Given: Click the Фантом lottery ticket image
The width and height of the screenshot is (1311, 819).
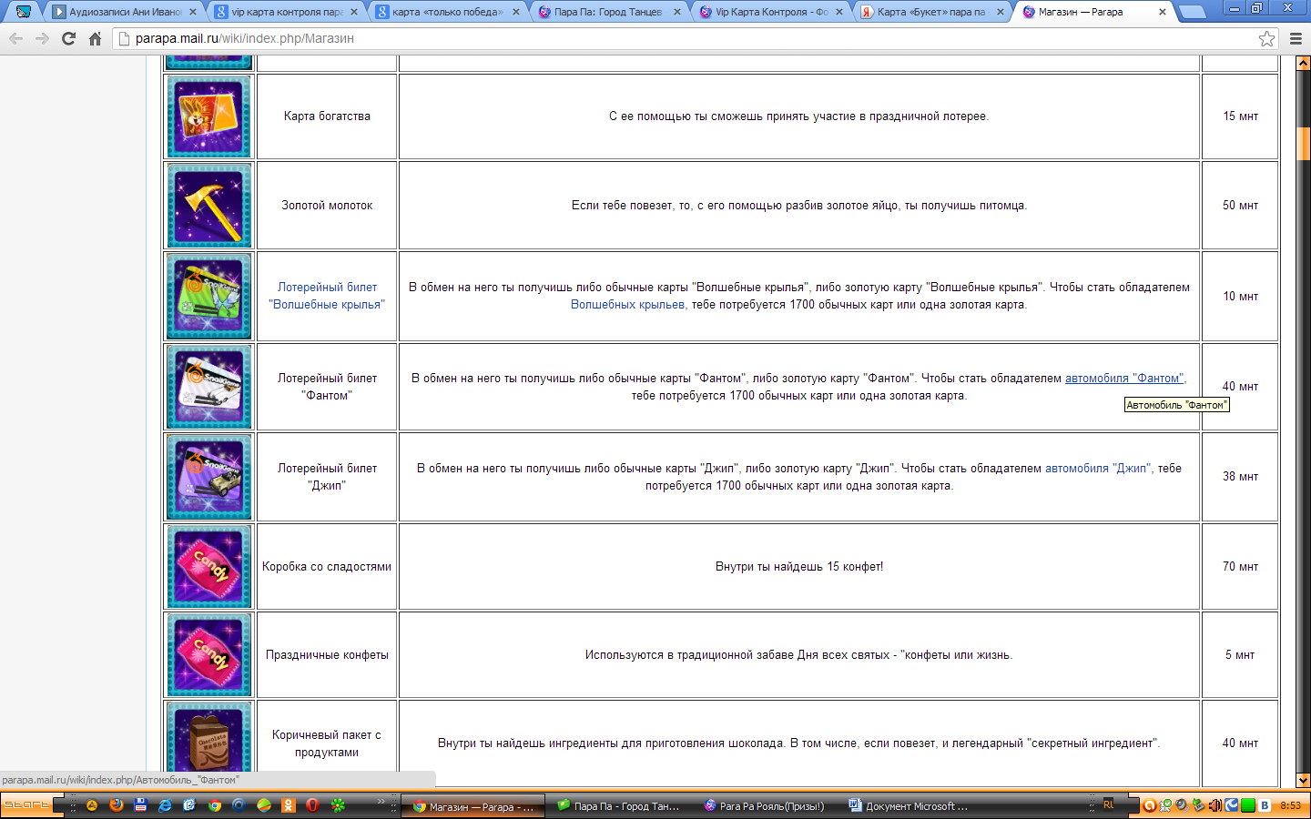Looking at the screenshot, I should click(x=209, y=387).
